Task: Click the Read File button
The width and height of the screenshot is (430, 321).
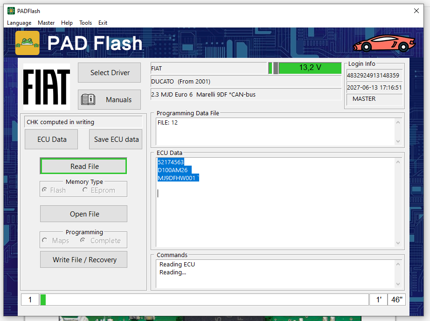Action: [x=83, y=166]
